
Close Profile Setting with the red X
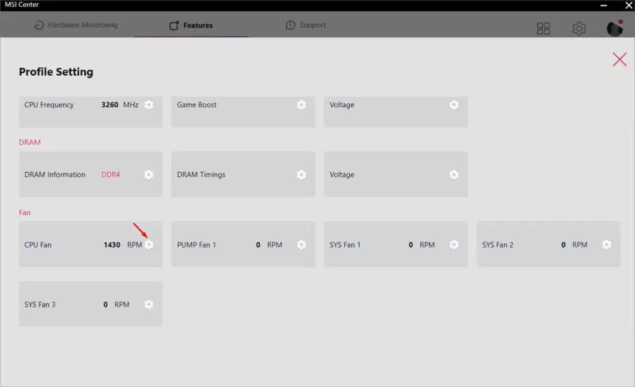point(619,60)
